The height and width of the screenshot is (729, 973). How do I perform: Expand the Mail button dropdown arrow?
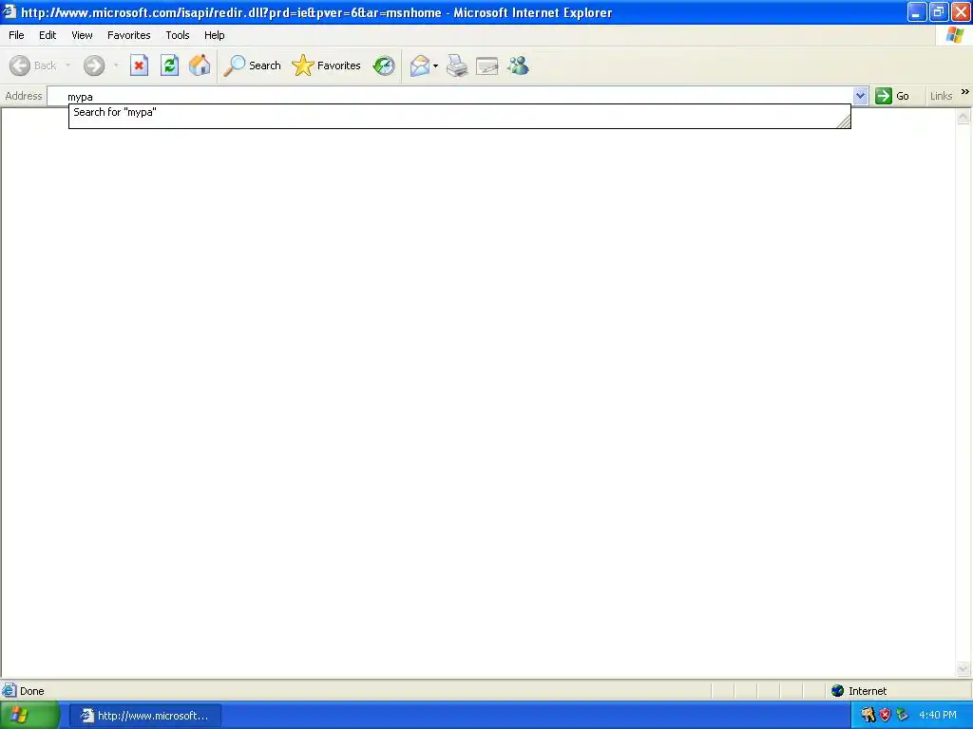[435, 65]
